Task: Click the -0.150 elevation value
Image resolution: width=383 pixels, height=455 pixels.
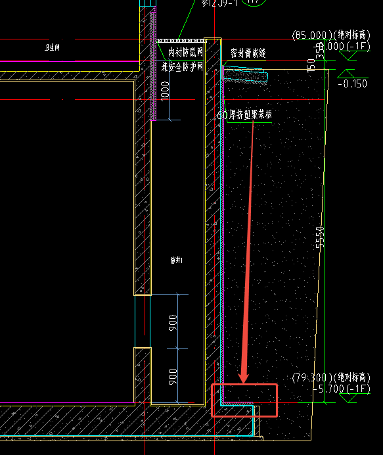Action: tap(353, 84)
